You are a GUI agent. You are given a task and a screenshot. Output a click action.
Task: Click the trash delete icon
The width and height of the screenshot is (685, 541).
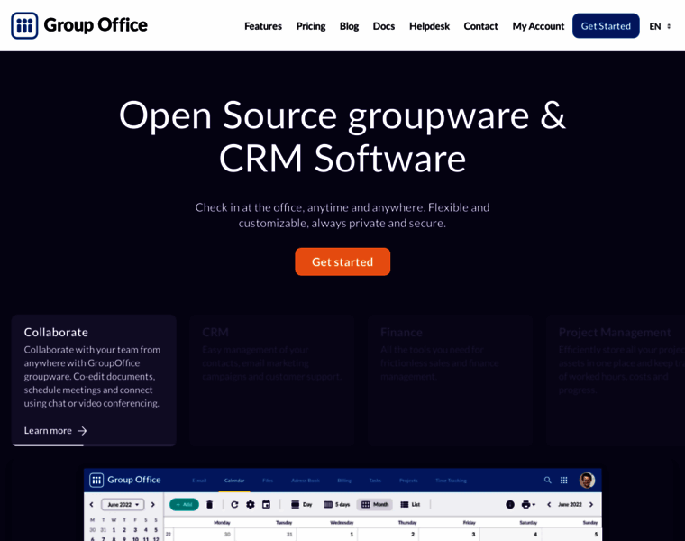click(x=210, y=504)
